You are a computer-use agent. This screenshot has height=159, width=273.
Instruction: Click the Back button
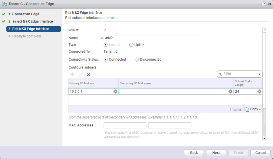coord(194,153)
